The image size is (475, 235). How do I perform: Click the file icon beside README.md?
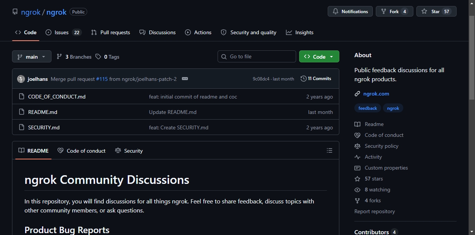pos(21,112)
